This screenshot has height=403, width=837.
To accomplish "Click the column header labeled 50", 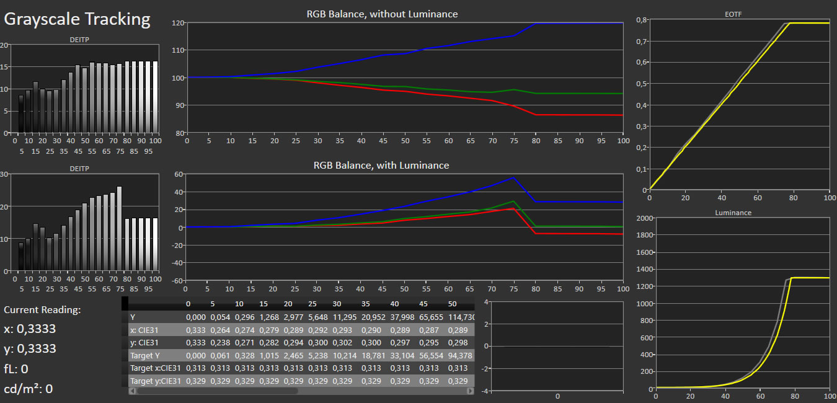I will point(452,304).
